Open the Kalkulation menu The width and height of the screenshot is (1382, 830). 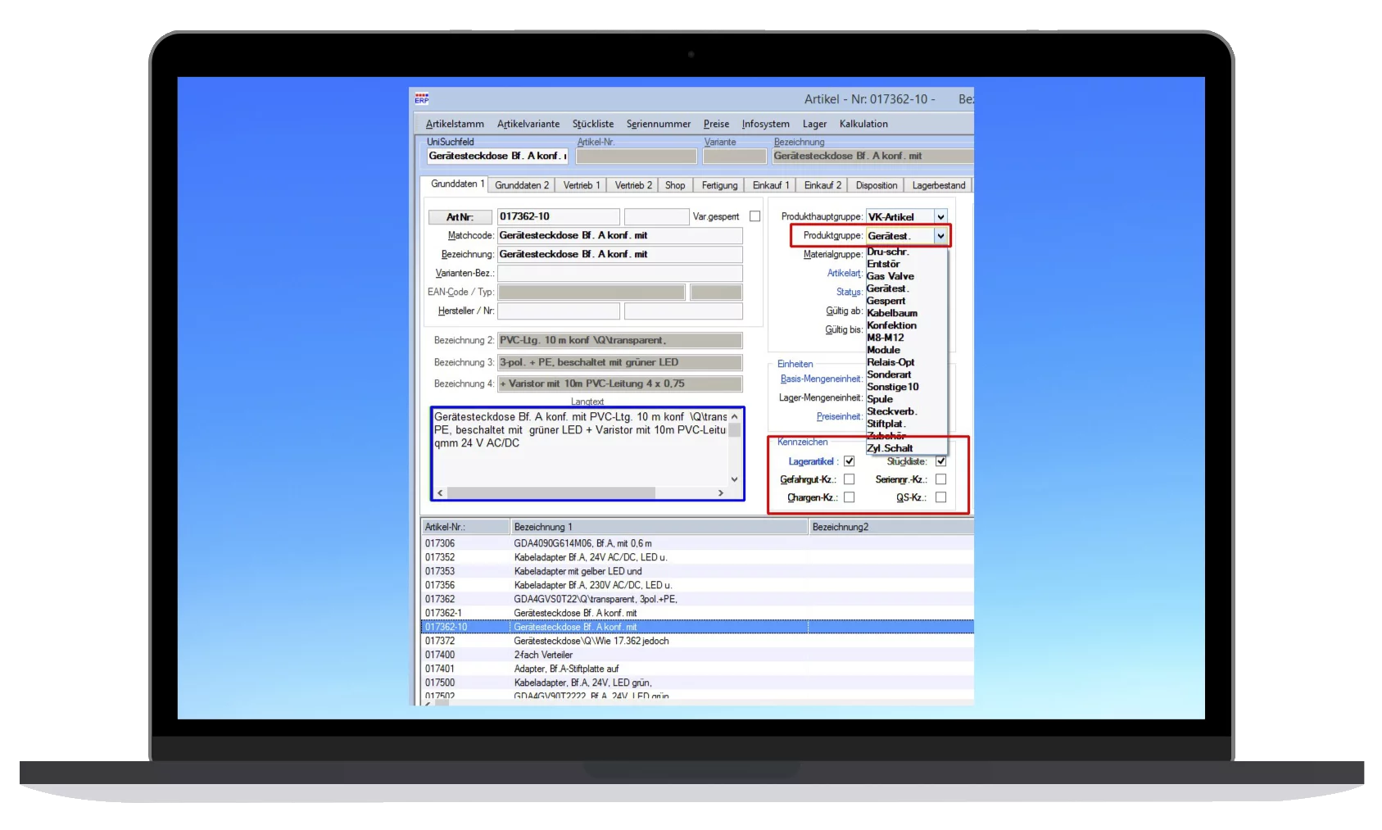point(863,124)
